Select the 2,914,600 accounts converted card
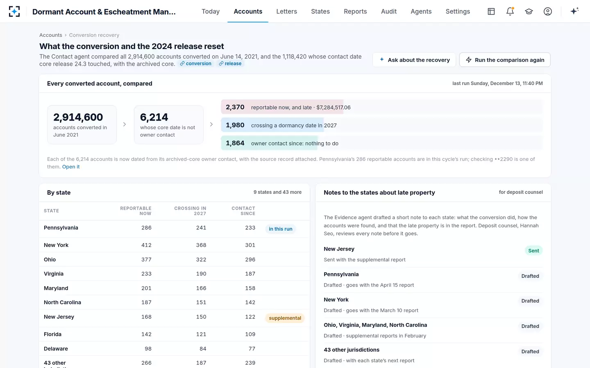Screen dimensions: 590x368 [x=82, y=125]
